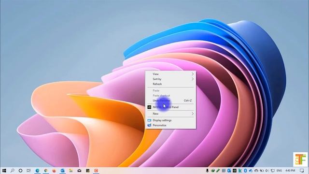Open Sticky Notes from the taskbar

88,171
